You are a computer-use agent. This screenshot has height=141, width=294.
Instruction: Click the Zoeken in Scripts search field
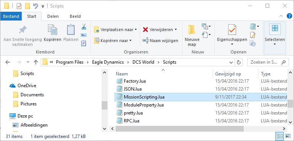pyautogui.click(x=268, y=62)
